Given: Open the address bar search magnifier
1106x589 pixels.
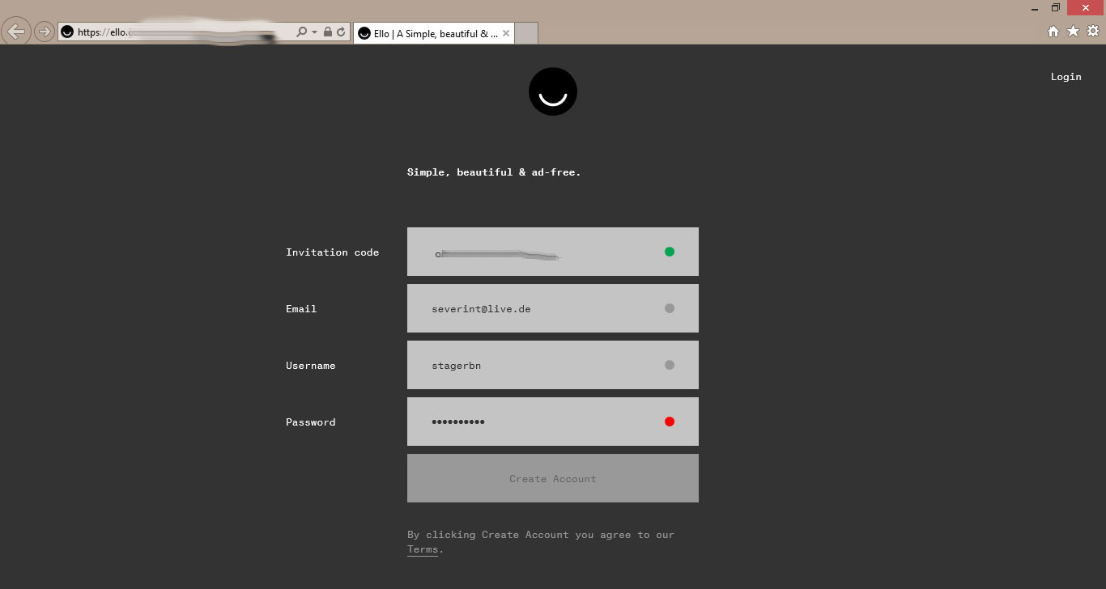Looking at the screenshot, I should [x=302, y=32].
